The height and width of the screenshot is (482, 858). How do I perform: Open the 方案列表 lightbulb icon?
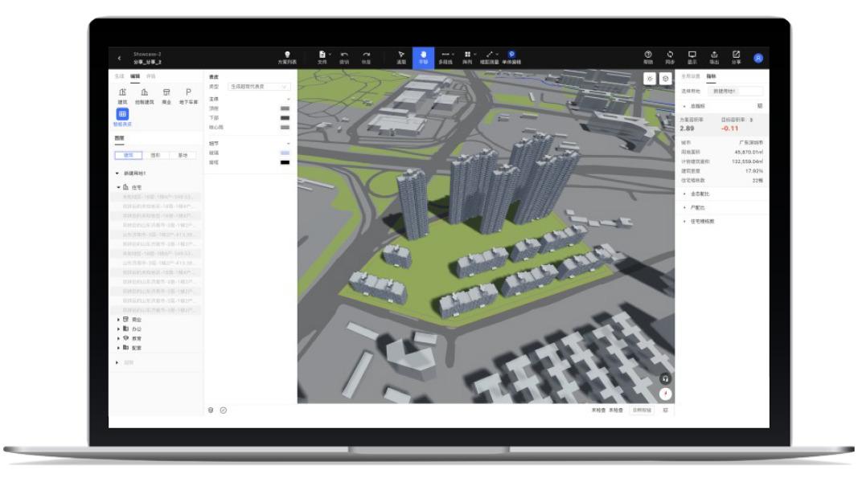coord(287,55)
